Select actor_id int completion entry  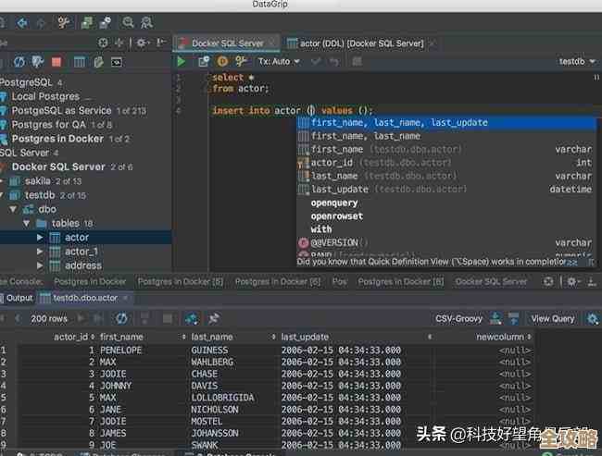(446, 163)
